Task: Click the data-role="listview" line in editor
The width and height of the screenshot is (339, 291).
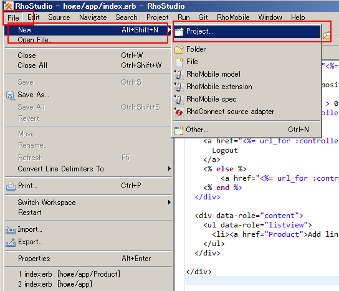Action: (x=257, y=225)
